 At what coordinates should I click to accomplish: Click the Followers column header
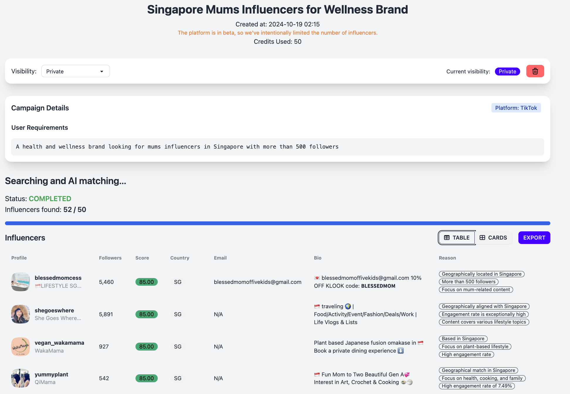(110, 258)
